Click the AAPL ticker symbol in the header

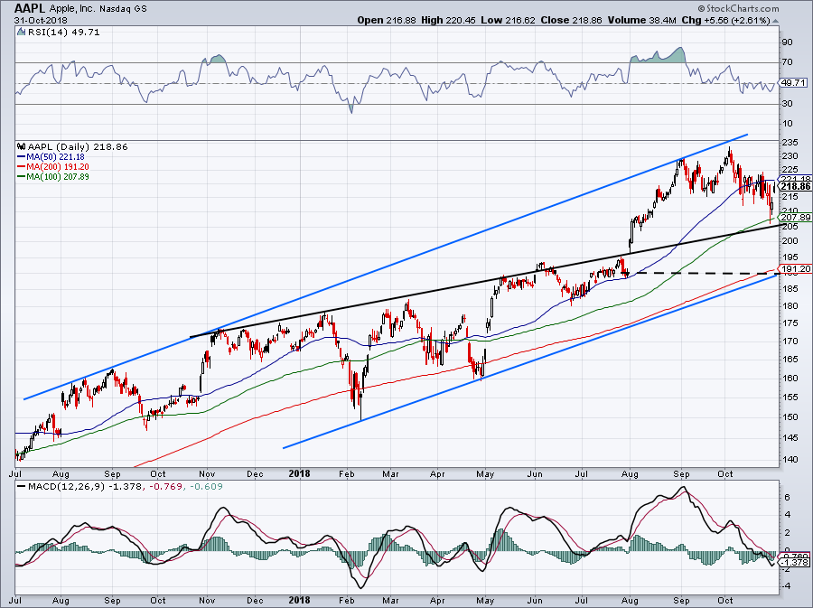(31, 8)
